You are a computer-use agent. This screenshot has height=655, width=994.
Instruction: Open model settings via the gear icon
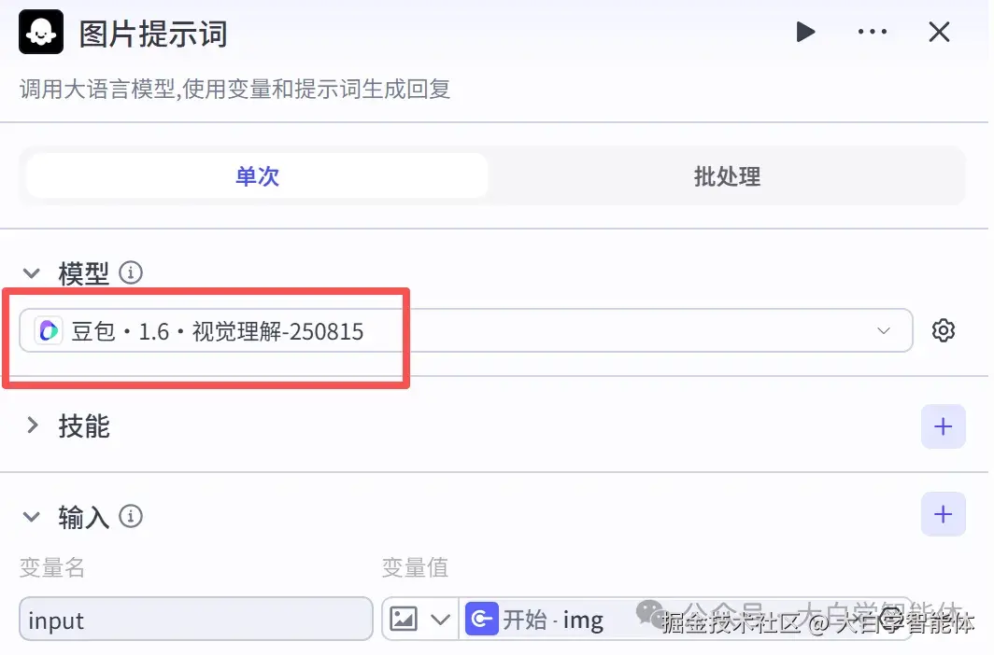click(x=944, y=330)
